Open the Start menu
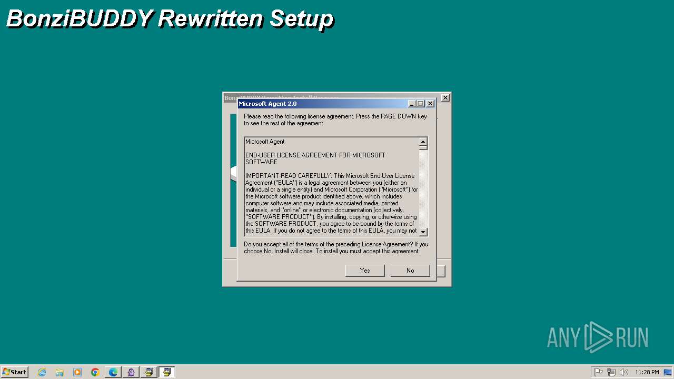 pyautogui.click(x=14, y=372)
